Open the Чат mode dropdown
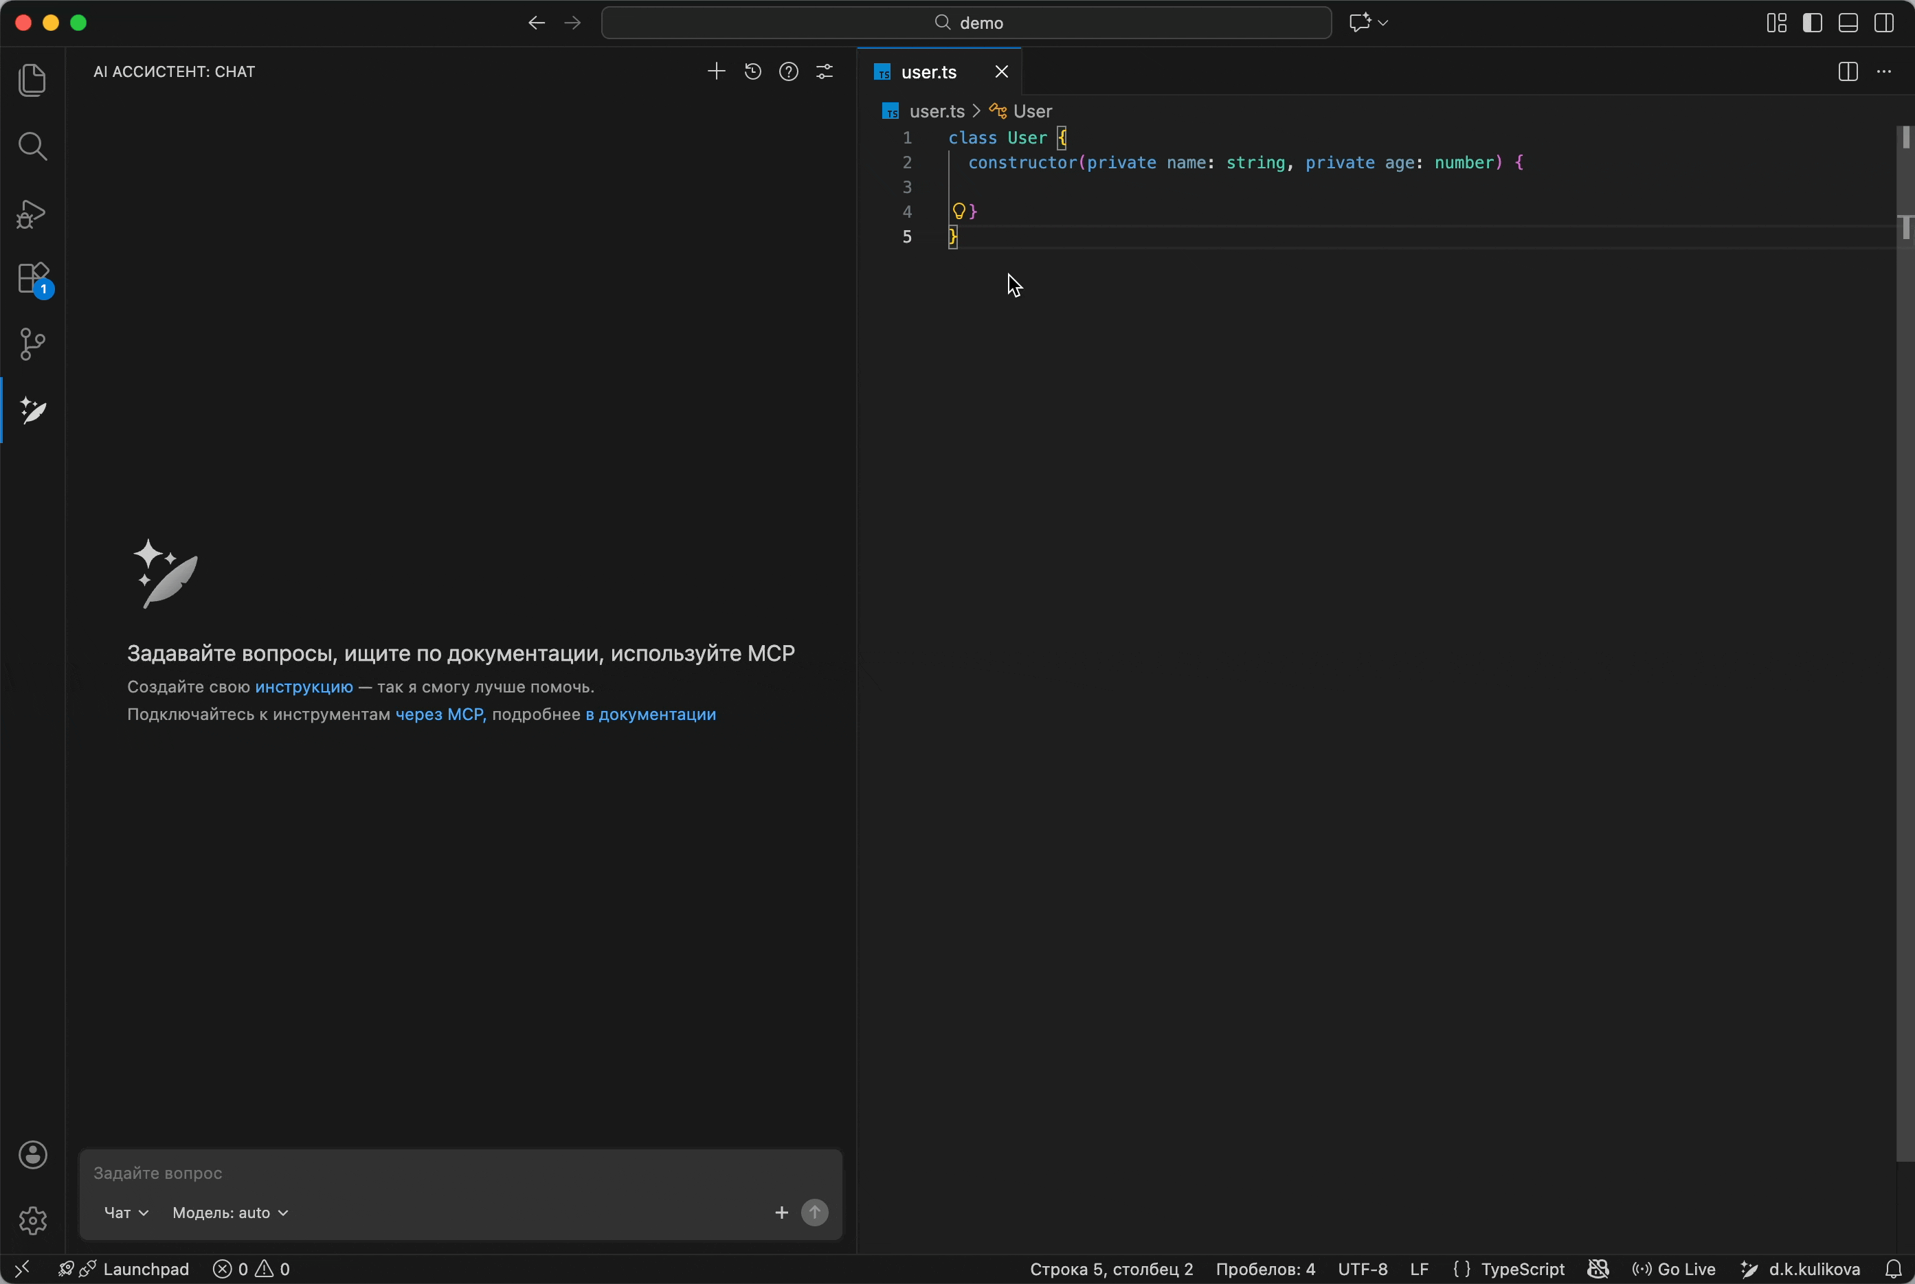 pos(126,1213)
